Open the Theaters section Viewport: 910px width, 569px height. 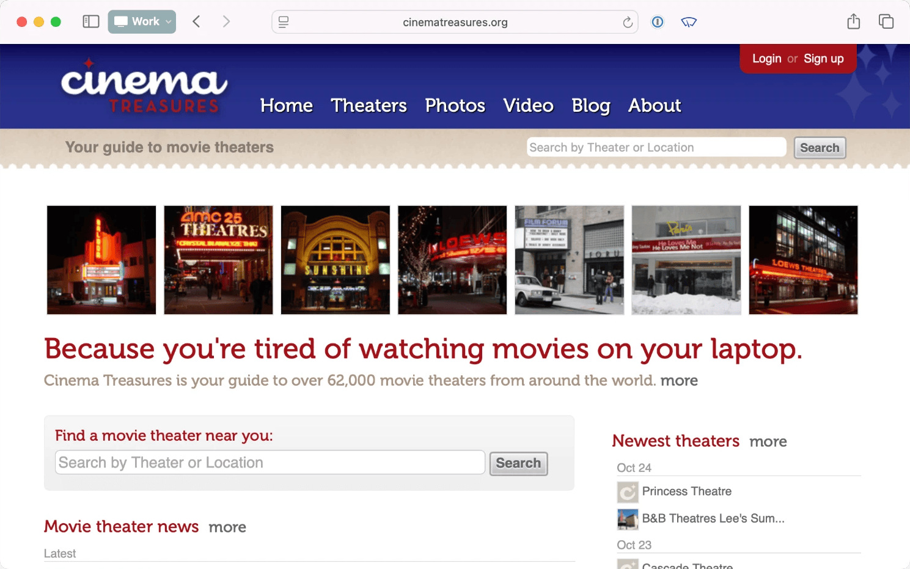[369, 106]
